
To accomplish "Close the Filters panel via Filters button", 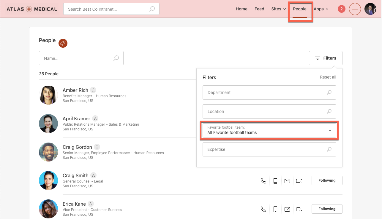I will [x=326, y=58].
